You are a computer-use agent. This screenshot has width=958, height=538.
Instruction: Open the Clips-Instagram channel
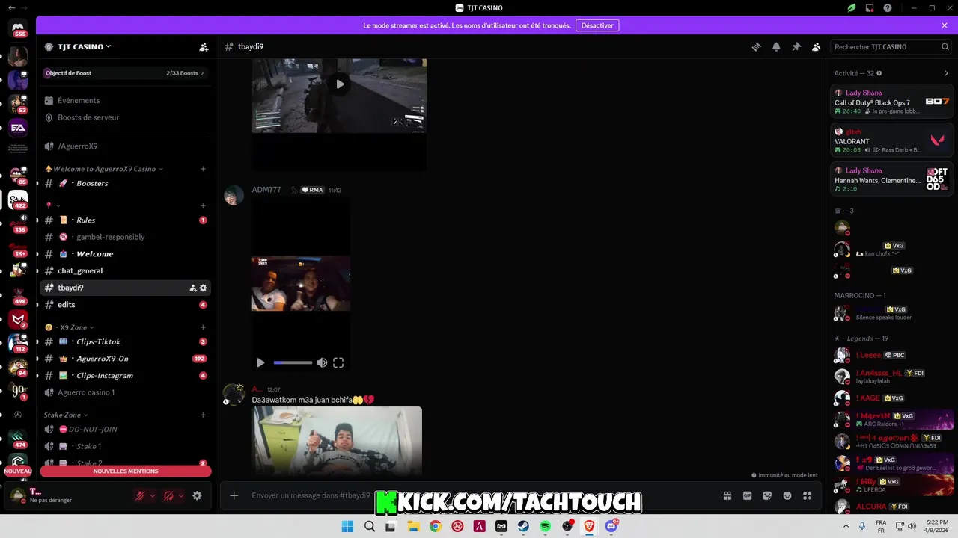pyautogui.click(x=125, y=376)
